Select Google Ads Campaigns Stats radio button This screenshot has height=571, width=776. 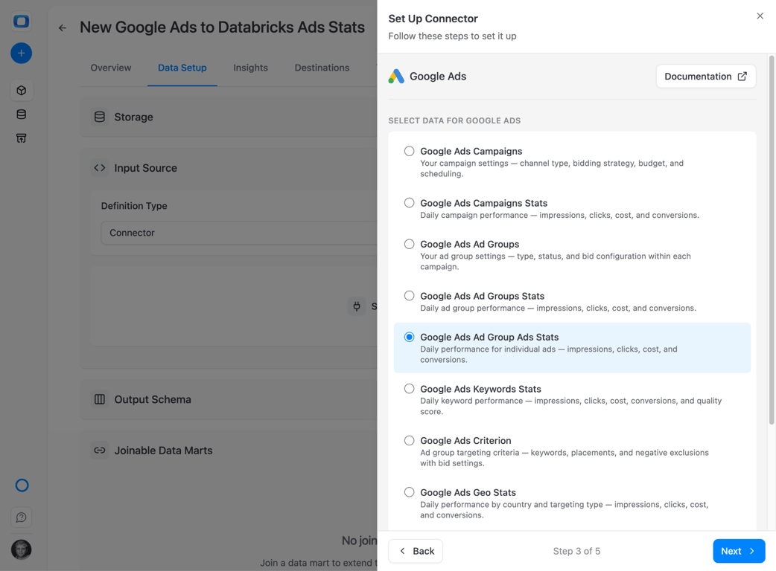click(x=410, y=203)
